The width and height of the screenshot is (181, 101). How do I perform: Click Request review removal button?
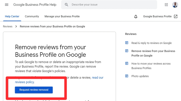[34, 90]
